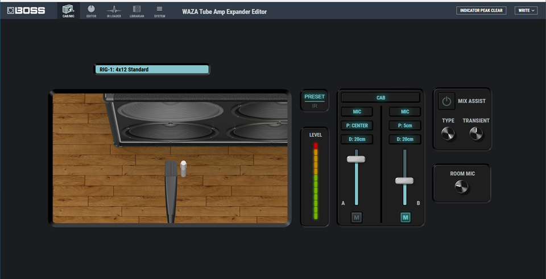This screenshot has height=279, width=546.
Task: Open the channel B D: 20cm distance selector
Action: 405,139
